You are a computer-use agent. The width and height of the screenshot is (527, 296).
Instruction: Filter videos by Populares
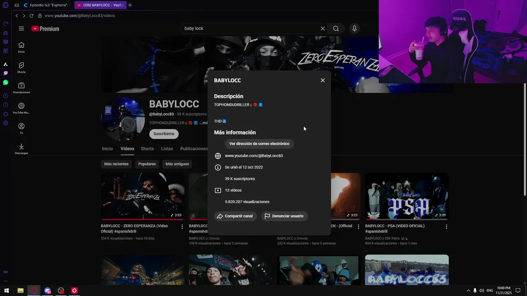coord(147,164)
